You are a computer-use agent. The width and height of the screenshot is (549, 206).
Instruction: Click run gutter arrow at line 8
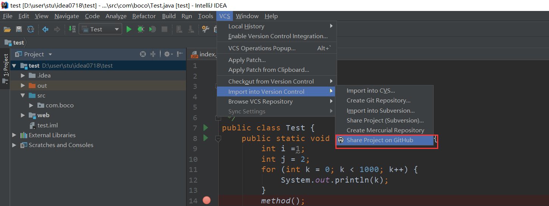206,138
